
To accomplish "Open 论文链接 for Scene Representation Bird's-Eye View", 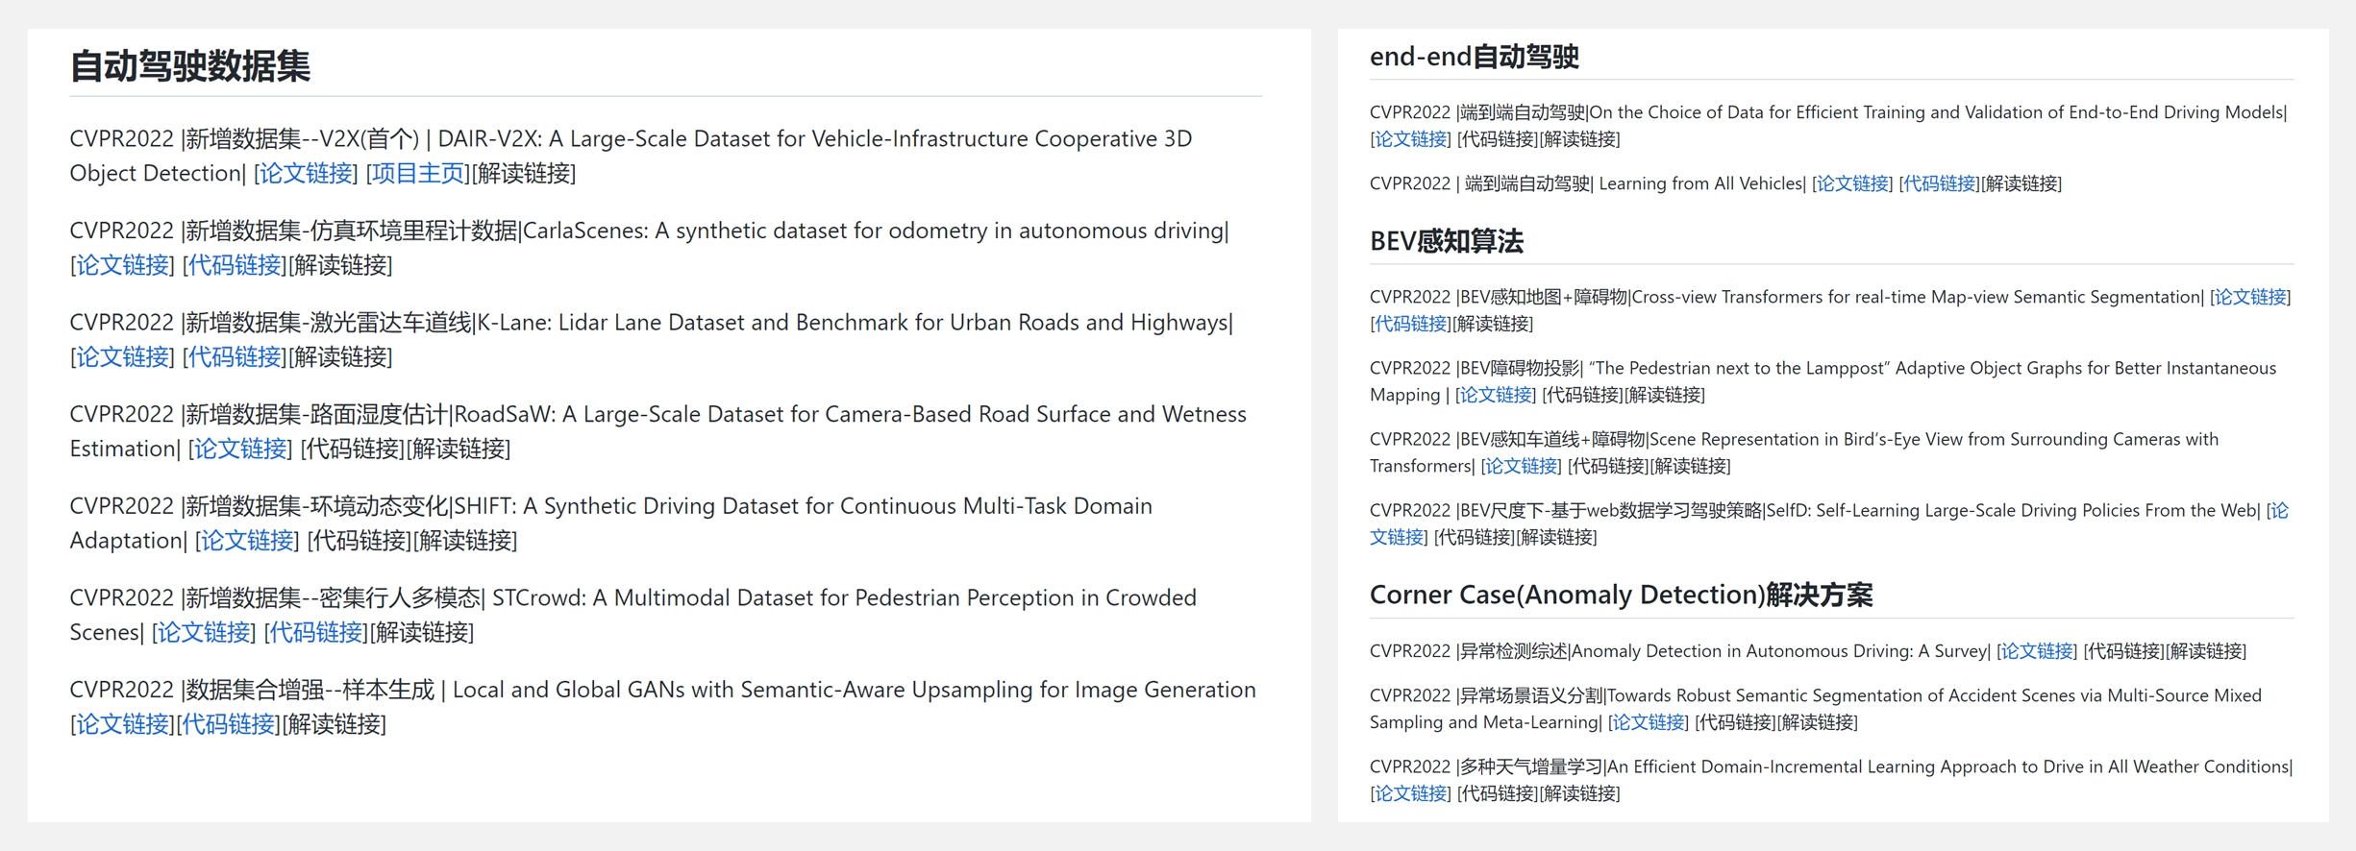I will [1521, 466].
